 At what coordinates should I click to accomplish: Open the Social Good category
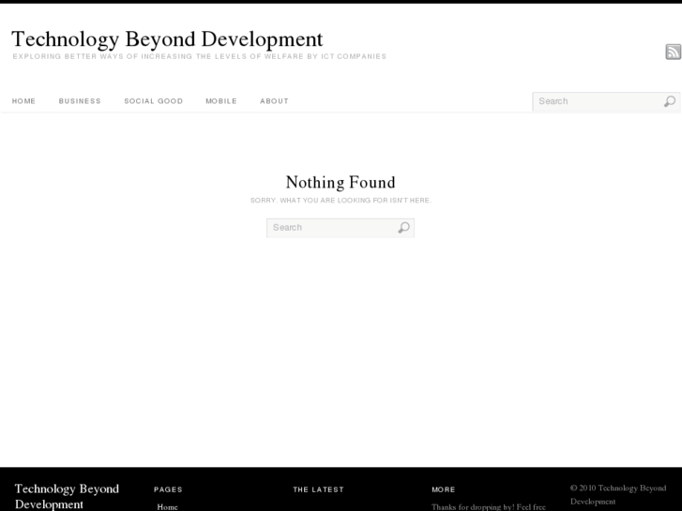(154, 101)
